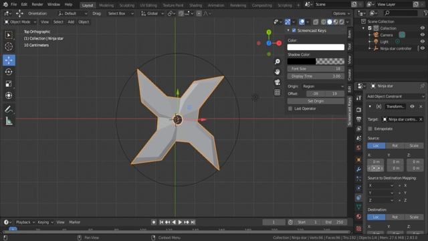Click the End frame 250 field
428x241 pixels.
(334, 222)
